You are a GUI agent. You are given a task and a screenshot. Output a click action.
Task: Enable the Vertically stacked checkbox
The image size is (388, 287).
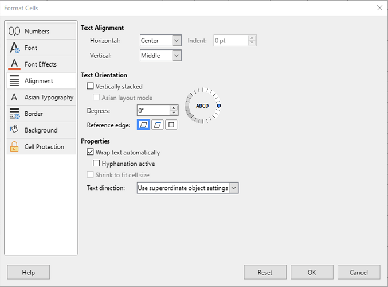(91, 86)
